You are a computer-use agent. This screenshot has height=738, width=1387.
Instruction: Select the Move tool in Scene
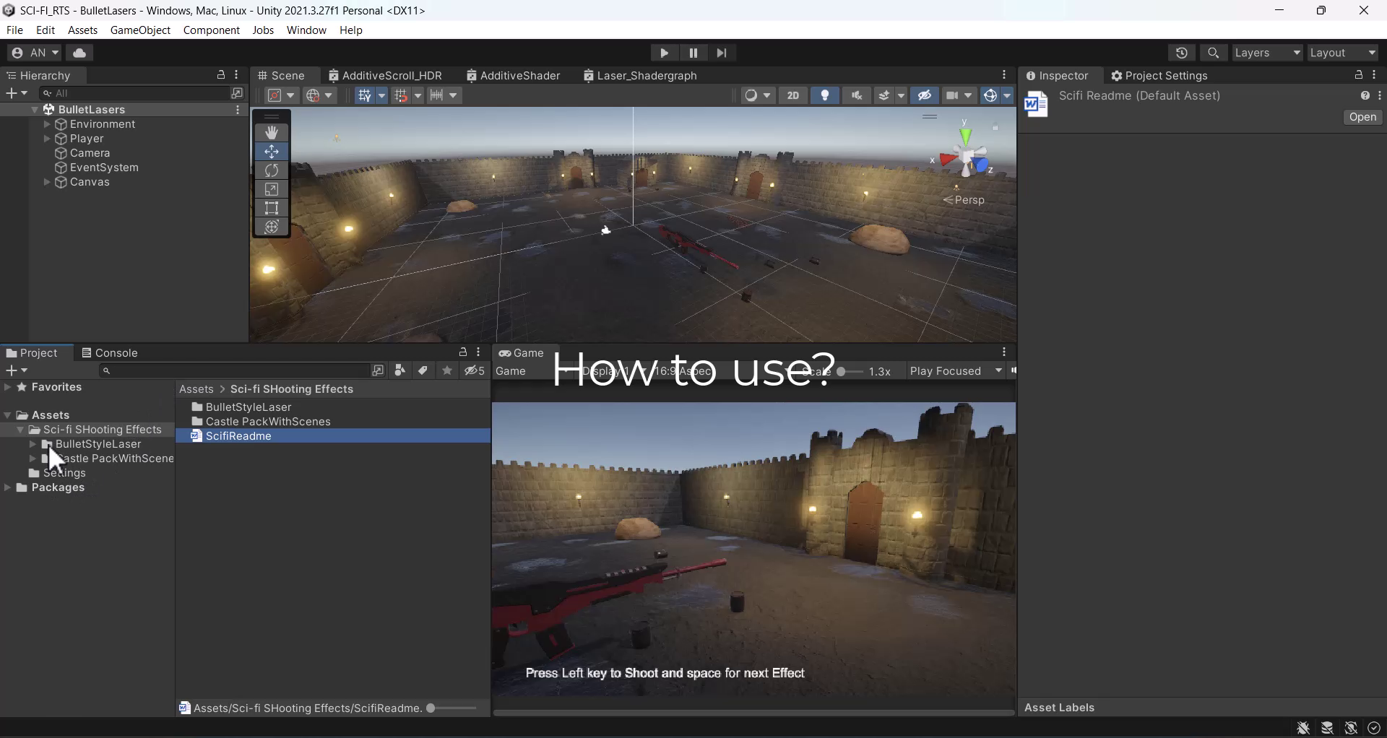(x=272, y=152)
